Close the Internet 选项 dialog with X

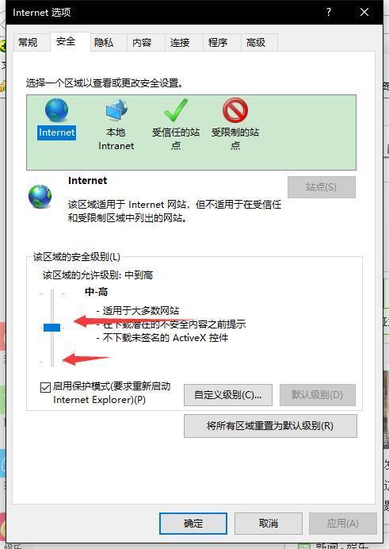[x=364, y=12]
